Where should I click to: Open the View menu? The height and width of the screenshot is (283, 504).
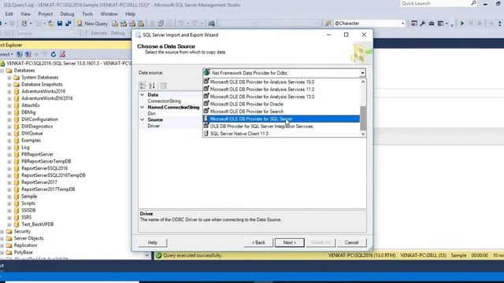25,14
